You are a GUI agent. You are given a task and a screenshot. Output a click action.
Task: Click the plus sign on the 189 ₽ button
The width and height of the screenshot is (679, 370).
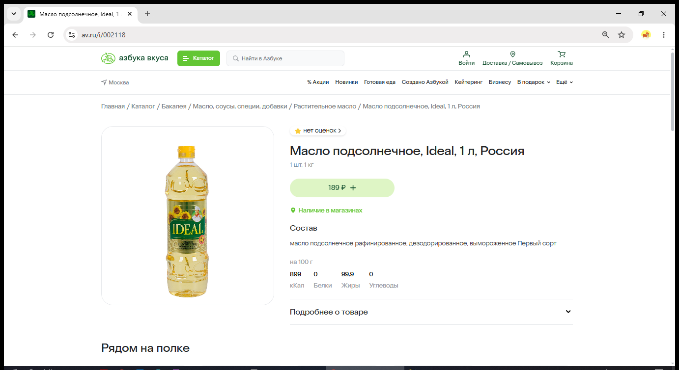click(x=353, y=188)
